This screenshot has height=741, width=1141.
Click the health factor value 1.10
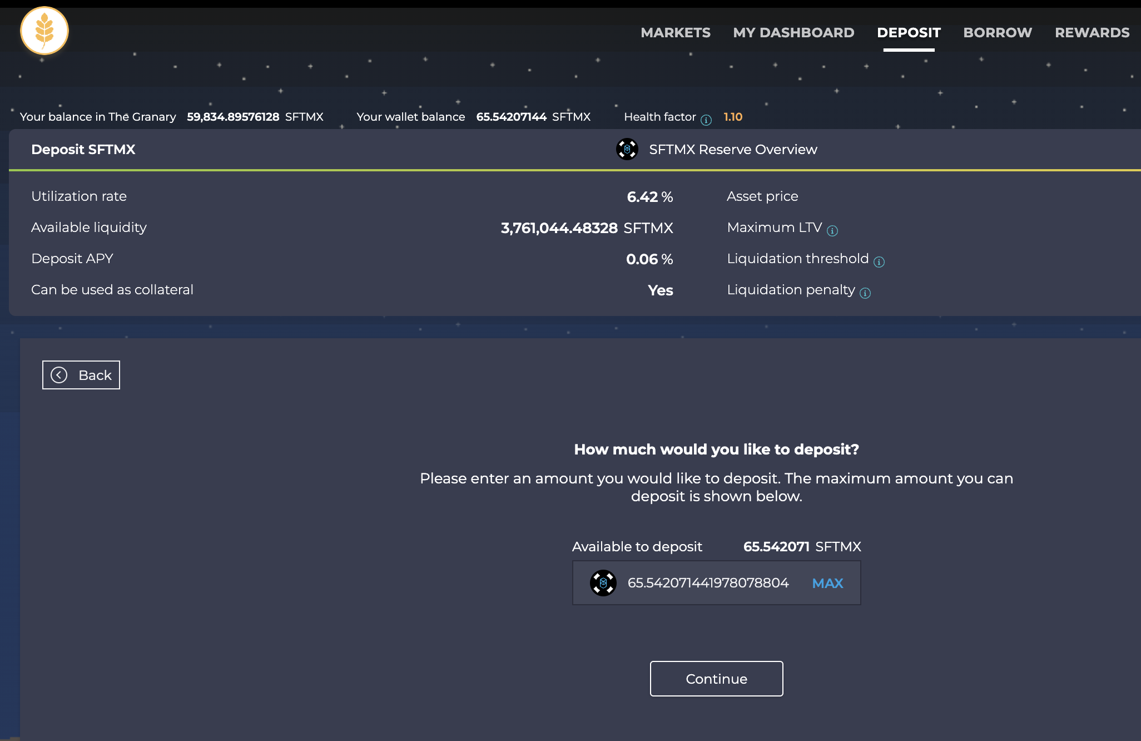[x=733, y=117]
